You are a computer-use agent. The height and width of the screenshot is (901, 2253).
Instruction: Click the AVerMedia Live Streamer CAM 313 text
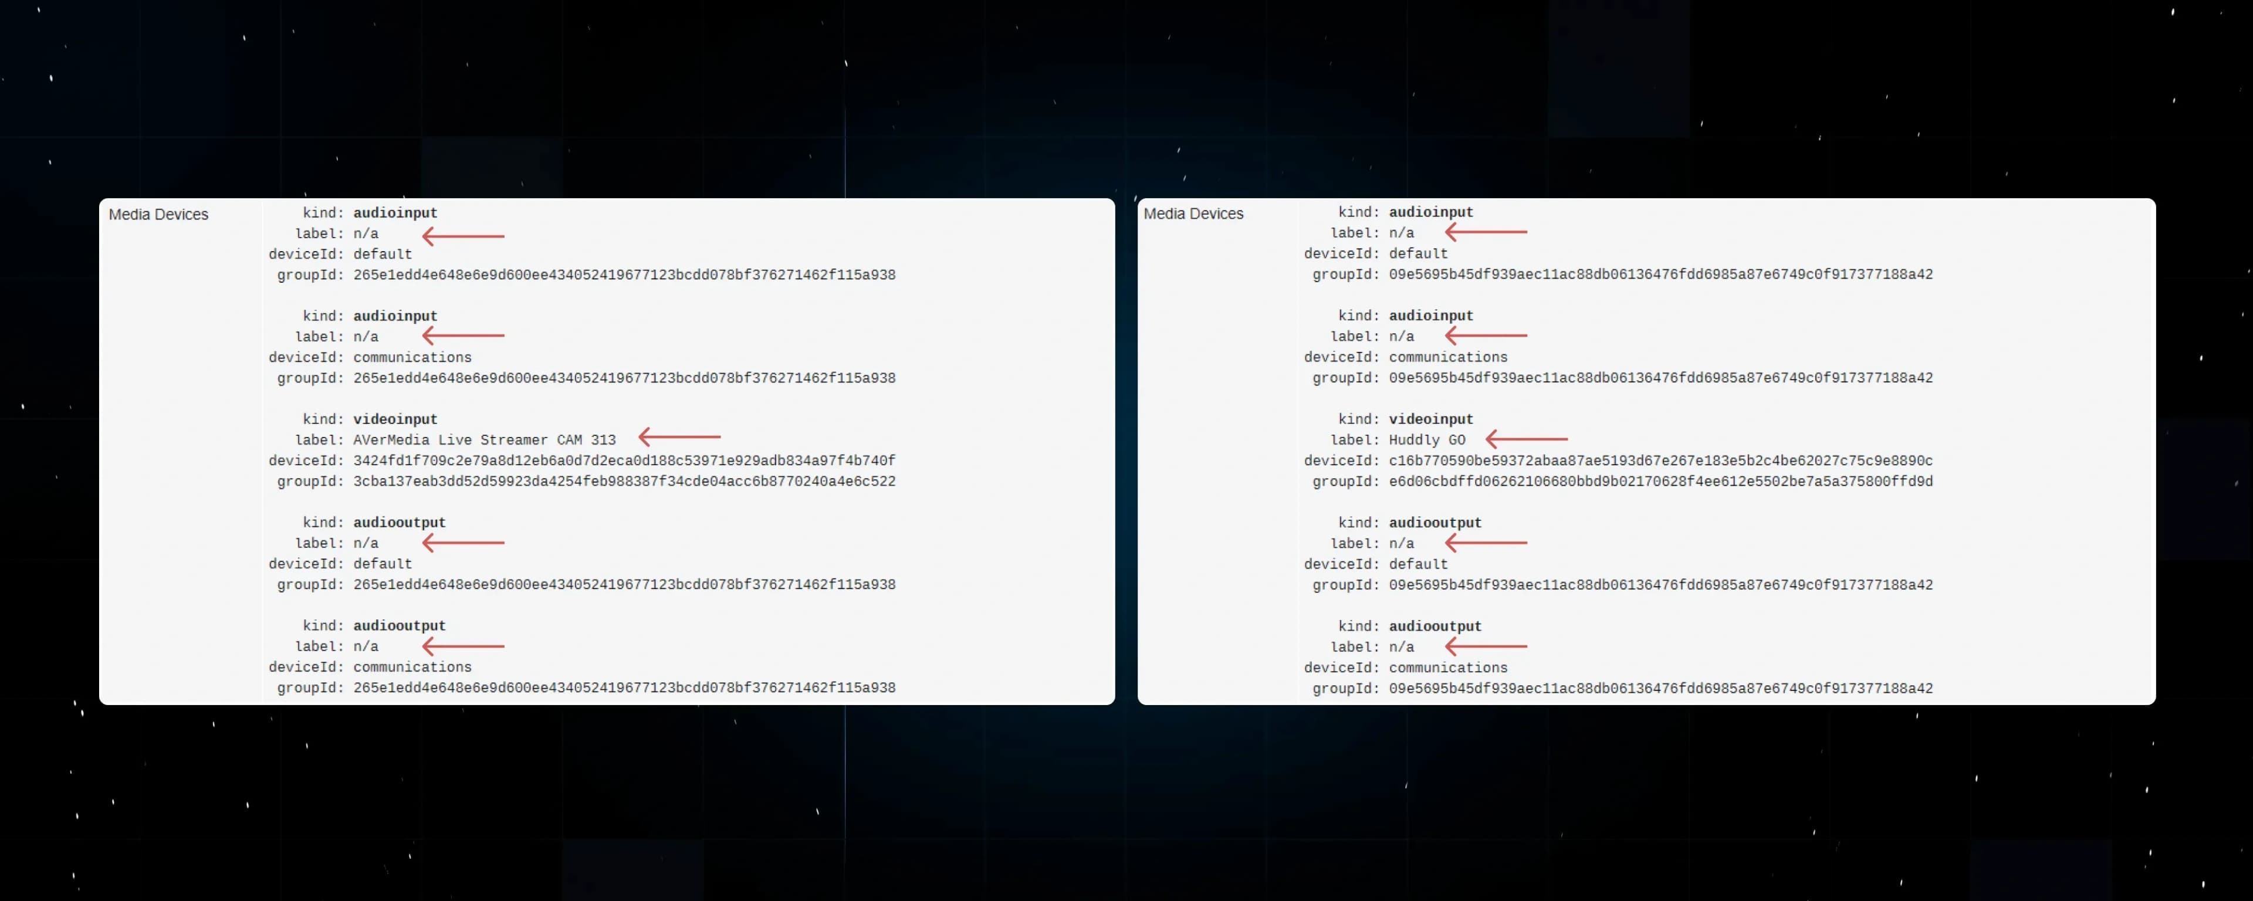pos(483,440)
